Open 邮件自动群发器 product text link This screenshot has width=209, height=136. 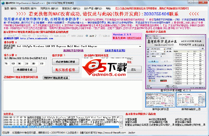coord(183,119)
